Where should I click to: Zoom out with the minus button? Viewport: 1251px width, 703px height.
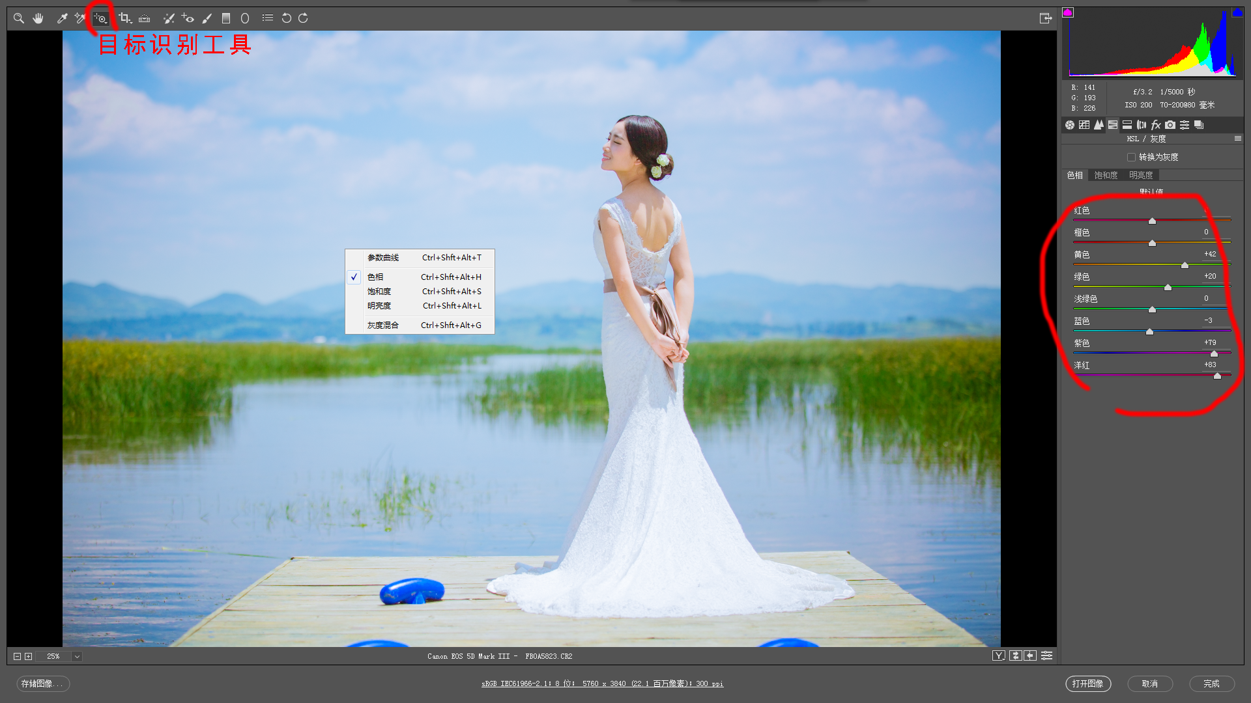tap(17, 657)
